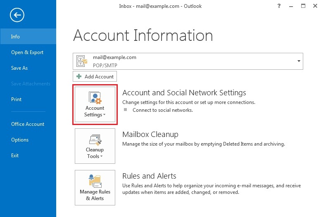This screenshot has width=321, height=217.
Task: Click the Account Settings button label
Action: click(95, 111)
